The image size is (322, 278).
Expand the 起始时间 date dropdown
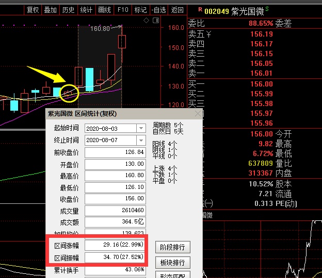click(x=141, y=128)
